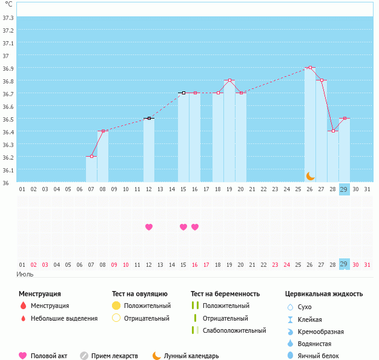Click the red date 31 in bottom row
This screenshot has width=379, height=360.
point(367,264)
